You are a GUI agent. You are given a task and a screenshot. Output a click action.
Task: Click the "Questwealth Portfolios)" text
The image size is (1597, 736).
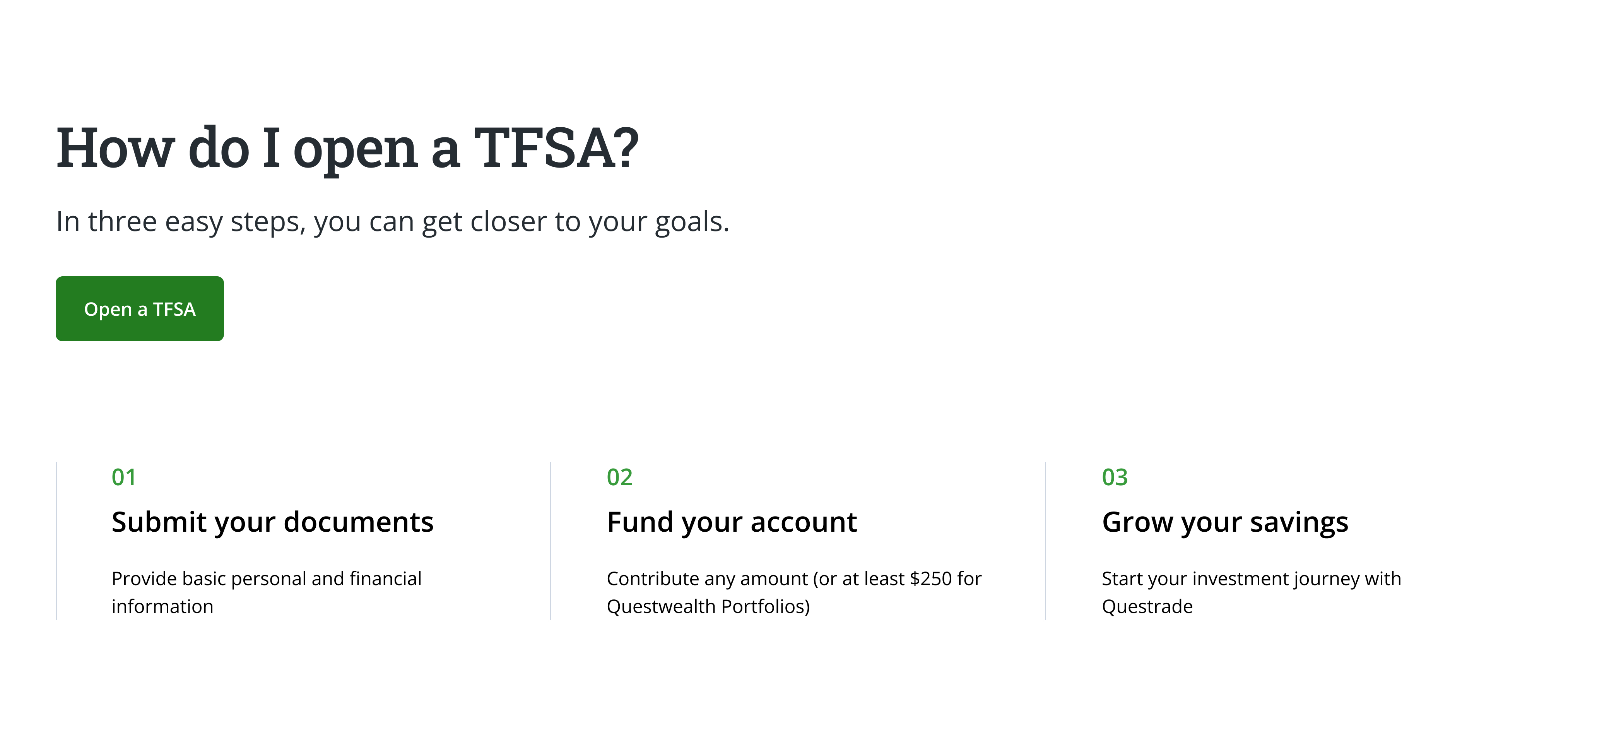[708, 606]
